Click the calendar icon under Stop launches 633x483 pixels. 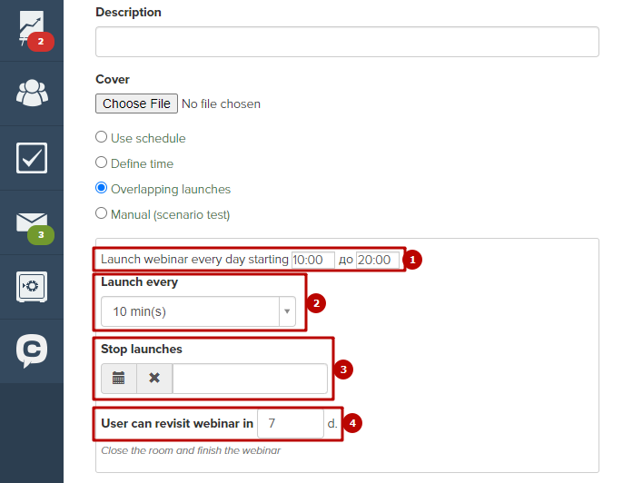[119, 379]
